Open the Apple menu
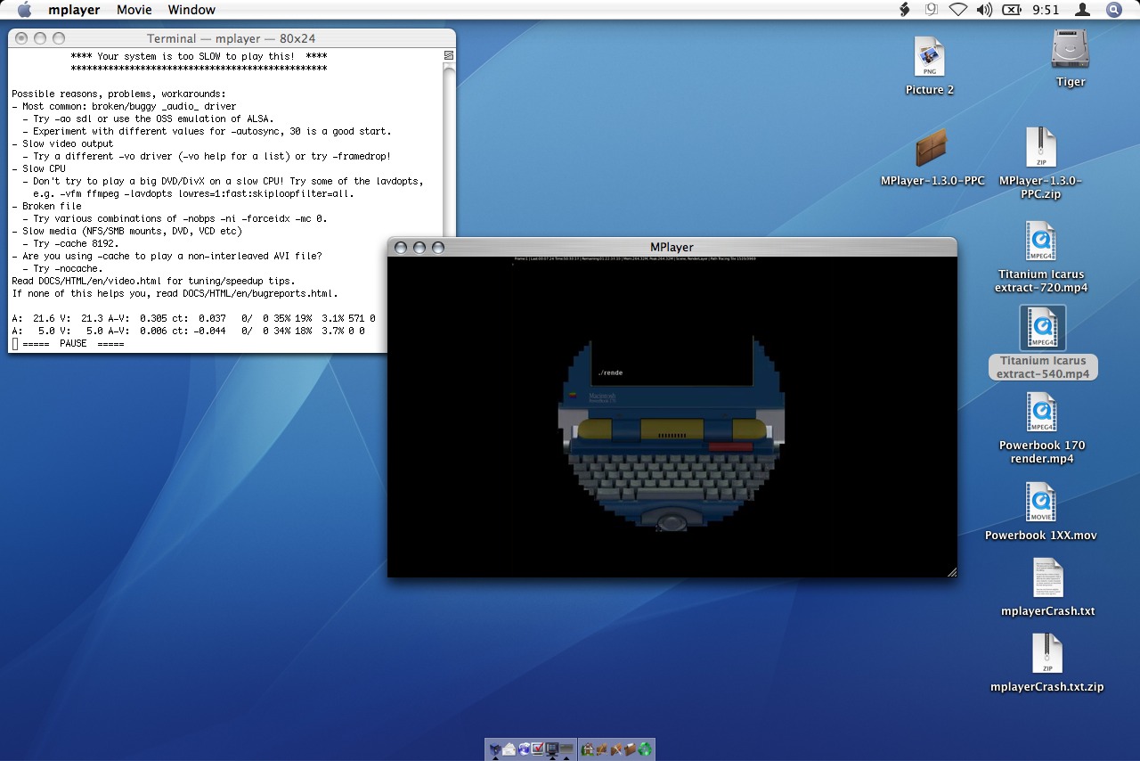Viewport: 1140px width, 761px height. [x=24, y=10]
